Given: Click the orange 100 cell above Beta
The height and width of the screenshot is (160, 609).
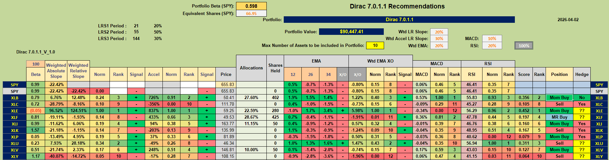Looking at the screenshot, I should (36, 64).
